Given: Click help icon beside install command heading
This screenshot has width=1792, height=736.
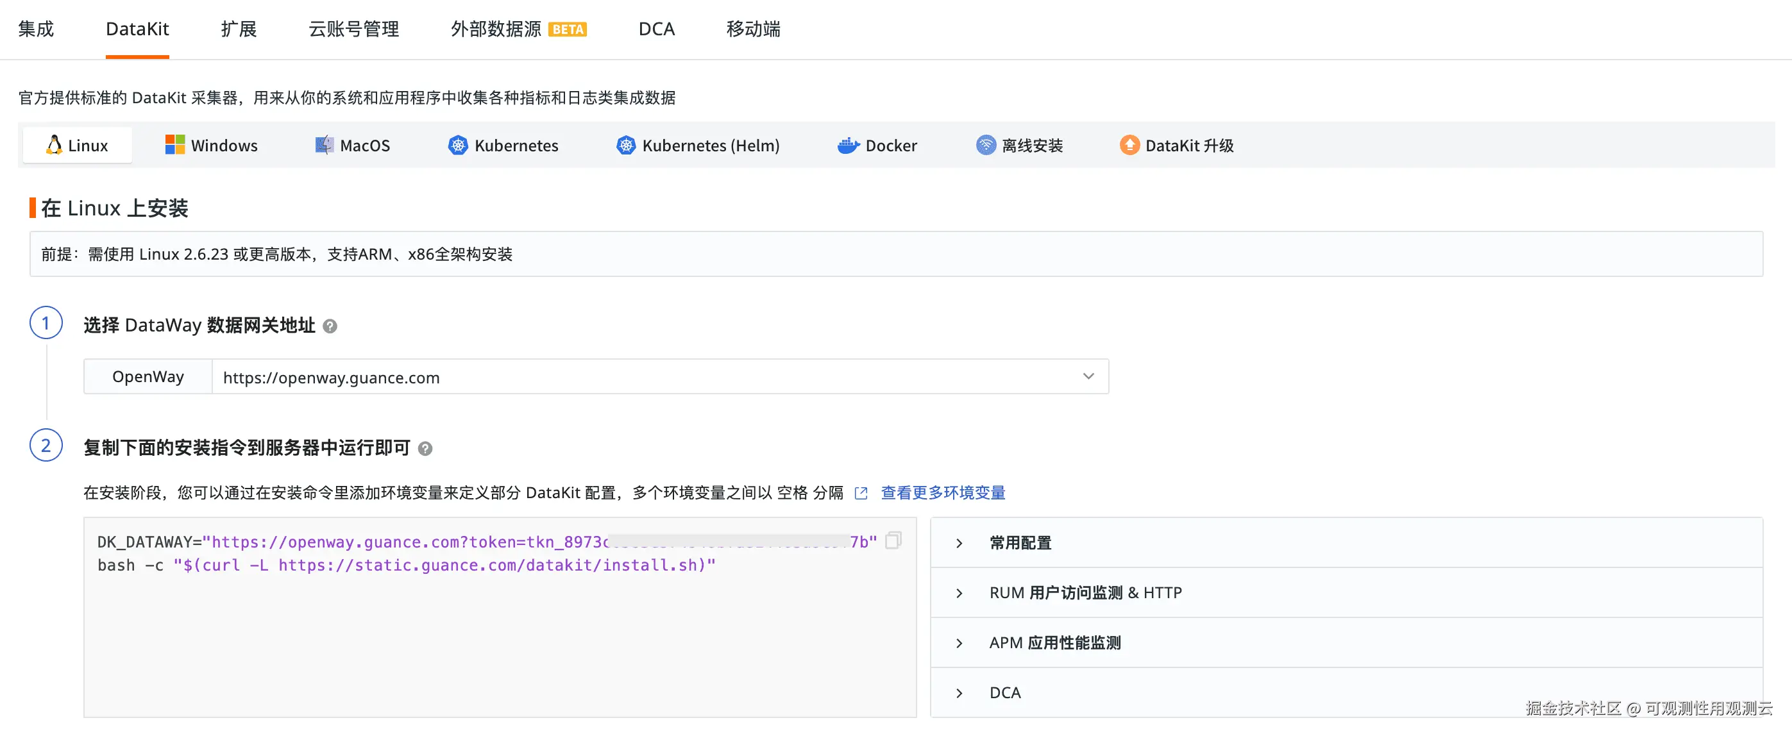Looking at the screenshot, I should 425,449.
